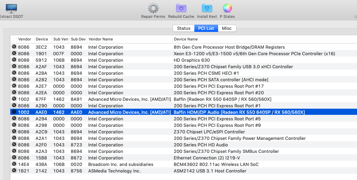Viewport: 357px width, 180px height.
Task: Click 'Broadcom Inc. and subsidiaries' vendor name
Action: (x=121, y=164)
